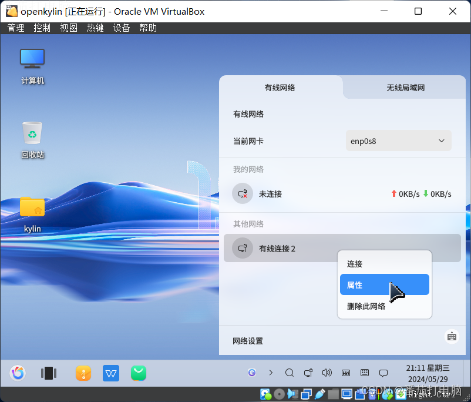The width and height of the screenshot is (471, 402).
Task: Click the network status icon in system tray
Action: tap(308, 373)
